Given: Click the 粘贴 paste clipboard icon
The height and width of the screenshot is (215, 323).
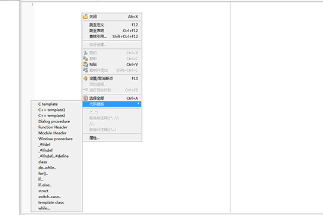Looking at the screenshot, I should click(x=86, y=64).
